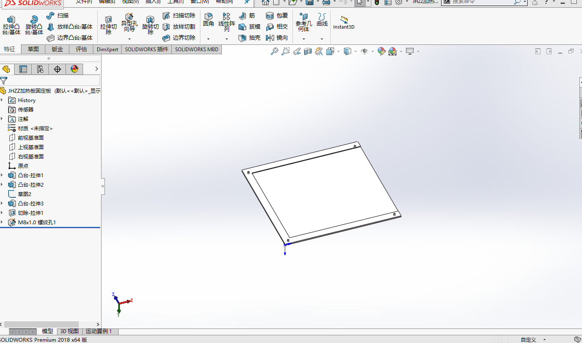This screenshot has width=582, height=343.
Task: Open the Apply Scene dropdown arrow
Action: click(401, 52)
